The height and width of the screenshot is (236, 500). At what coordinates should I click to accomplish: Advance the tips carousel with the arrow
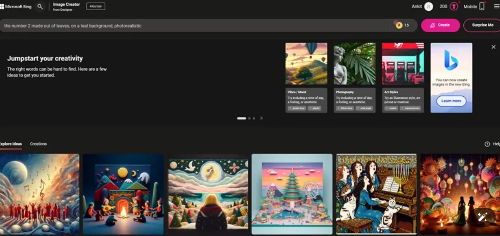click(262, 118)
